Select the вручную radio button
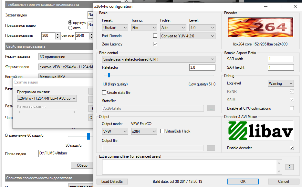302x187 pixels. [70, 23]
